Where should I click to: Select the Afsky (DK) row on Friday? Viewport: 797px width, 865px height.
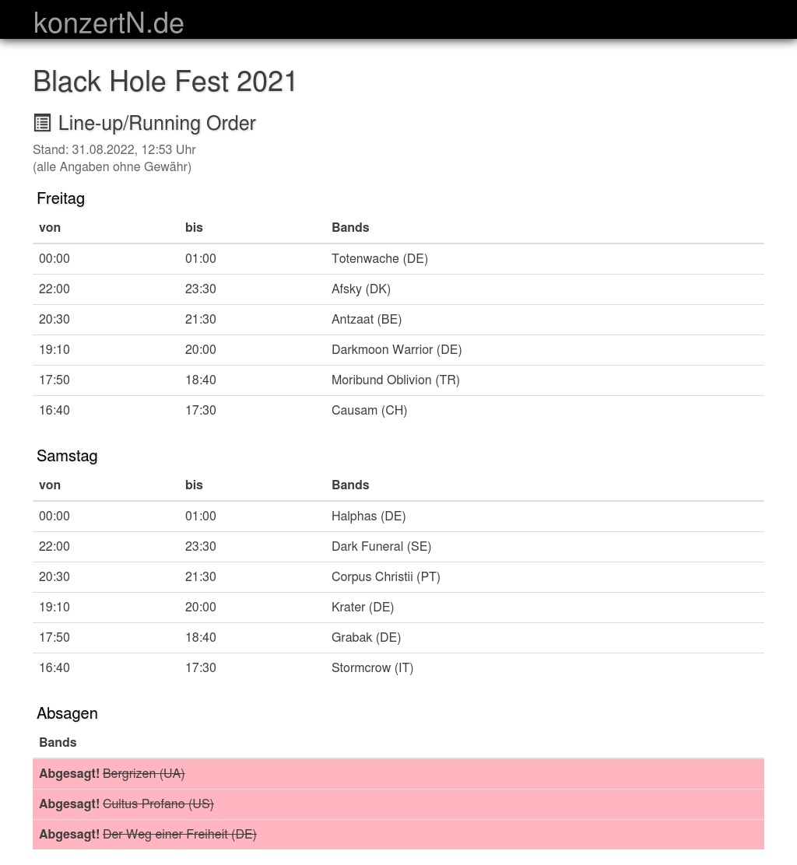coord(360,289)
